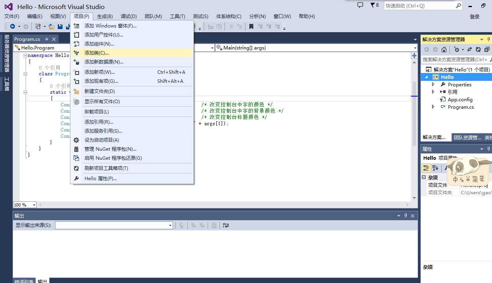The image size is (492, 283).
Task: Click the Solution Explorer search field
Action: (x=456, y=59)
